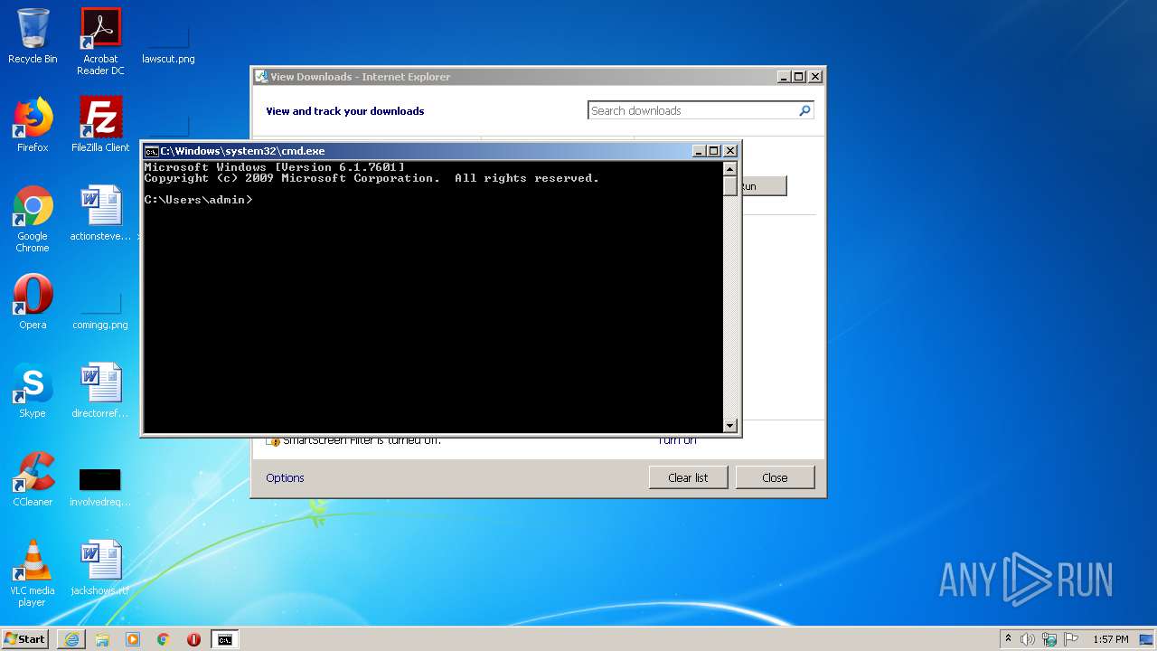Viewport: 1157px width, 651px height.
Task: Select the jackshows.rtf document icon
Action: (x=100, y=568)
